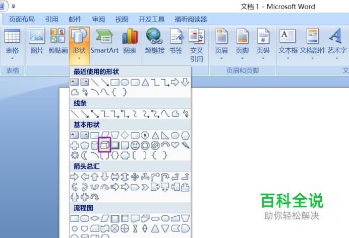Insert a SmartArt graphic
Viewport: 349px width, 238px height.
(104, 42)
